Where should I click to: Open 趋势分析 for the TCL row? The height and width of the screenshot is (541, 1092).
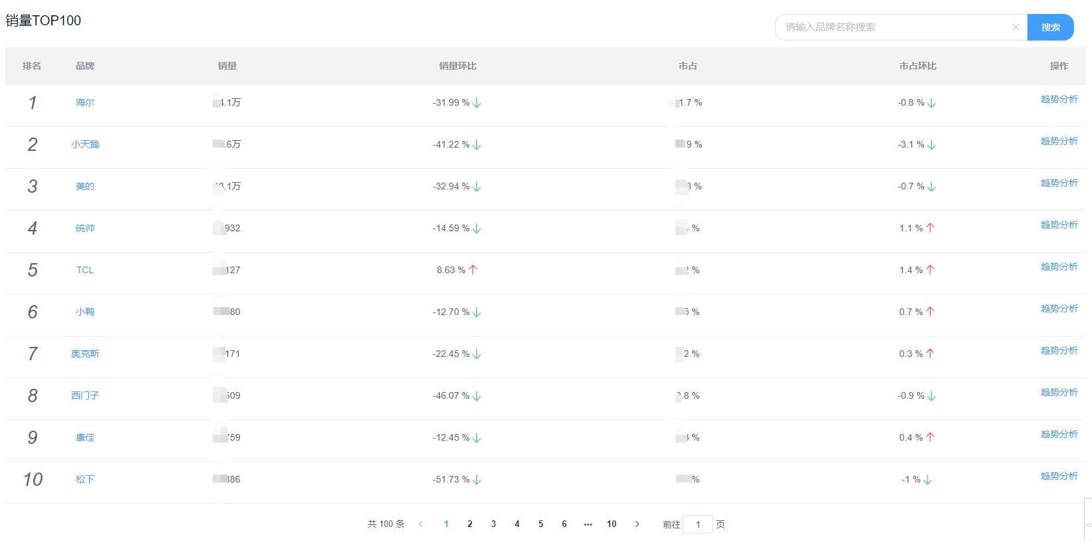click(1059, 267)
